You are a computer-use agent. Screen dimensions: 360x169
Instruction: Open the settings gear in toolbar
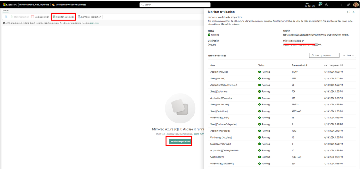[6, 17]
